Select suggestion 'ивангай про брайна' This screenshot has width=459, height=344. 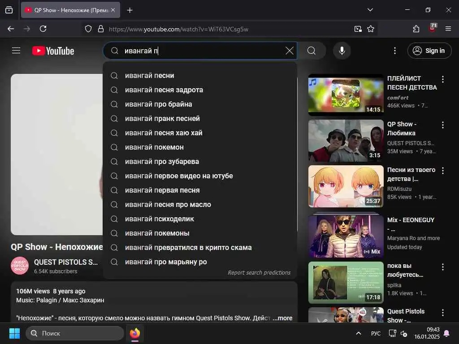coord(200,104)
